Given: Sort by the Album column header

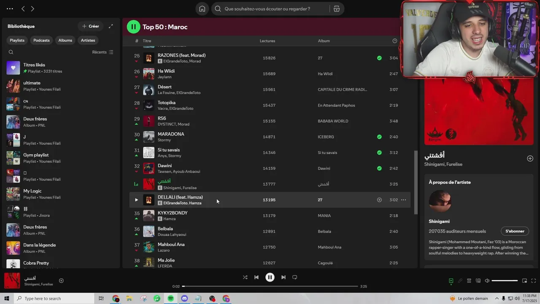Looking at the screenshot, I should click(324, 41).
